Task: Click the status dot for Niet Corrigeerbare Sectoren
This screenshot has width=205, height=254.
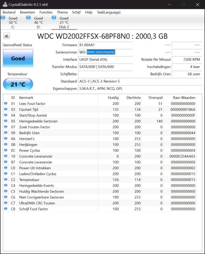Action: (x=6, y=197)
